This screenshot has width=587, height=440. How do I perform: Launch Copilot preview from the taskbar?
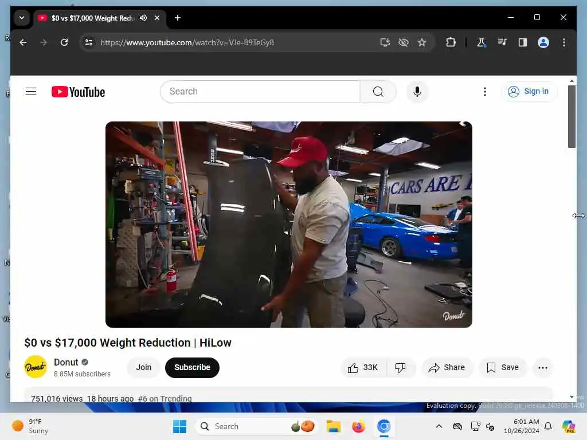pyautogui.click(x=569, y=426)
